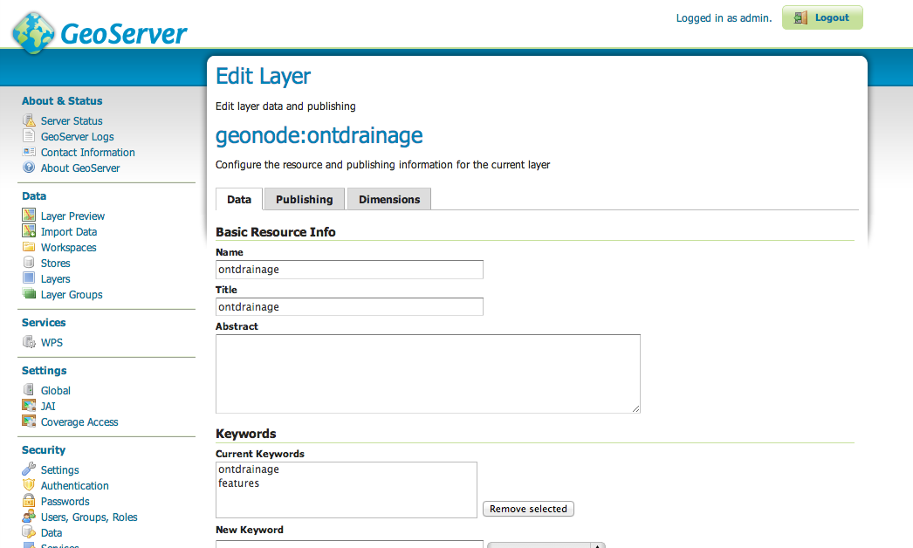Click the About GeoServer help icon
The height and width of the screenshot is (548, 913).
point(29,168)
